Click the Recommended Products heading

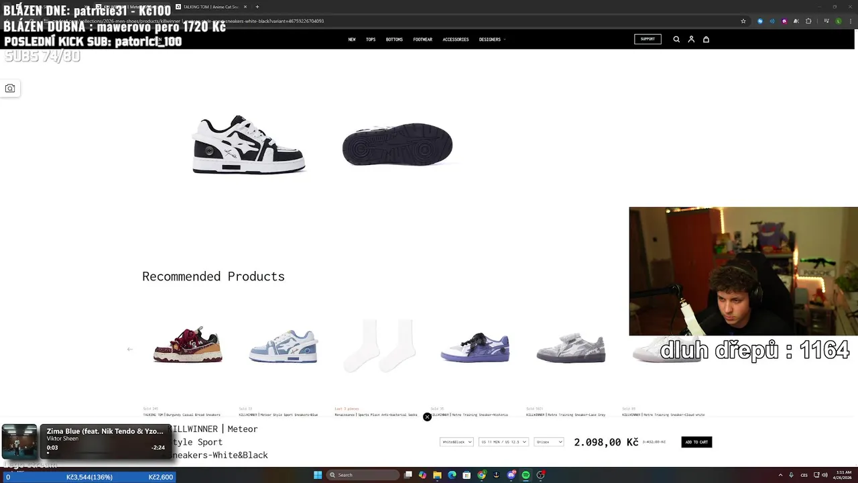pyautogui.click(x=213, y=276)
